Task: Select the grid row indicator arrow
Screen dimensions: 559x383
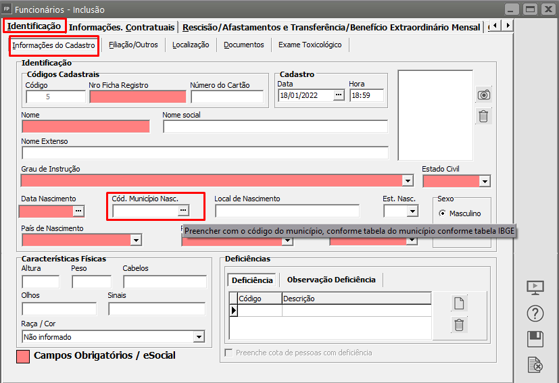Action: pos(233,310)
